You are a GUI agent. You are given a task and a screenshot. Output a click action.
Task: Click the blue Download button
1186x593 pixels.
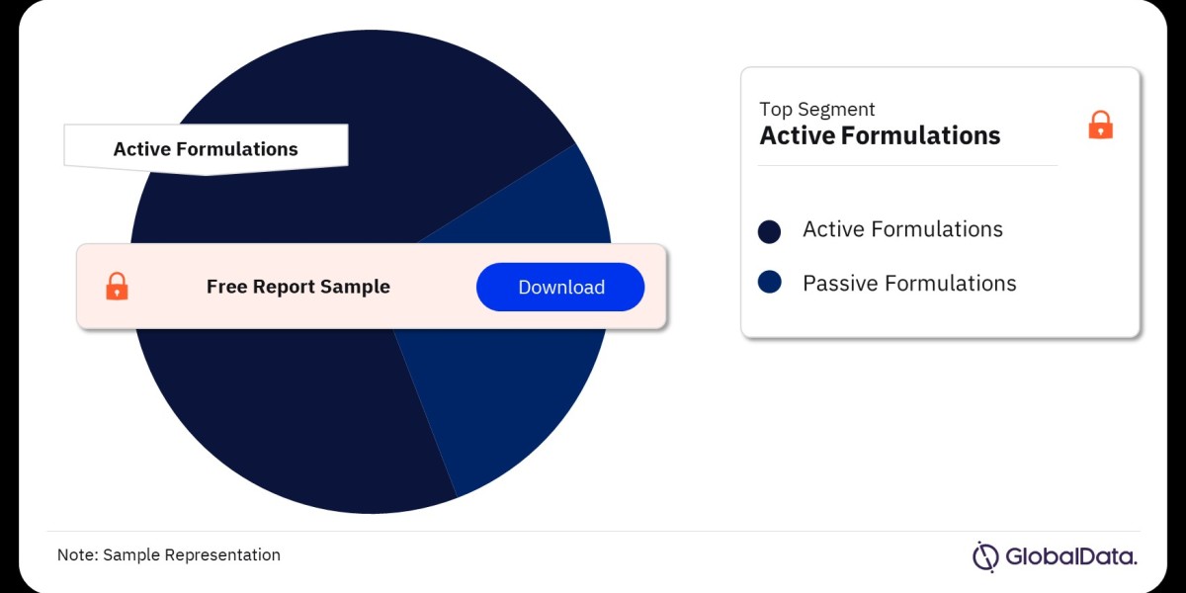point(560,288)
